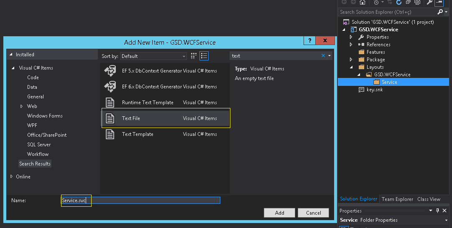Switch to the Class View tab

[429, 199]
